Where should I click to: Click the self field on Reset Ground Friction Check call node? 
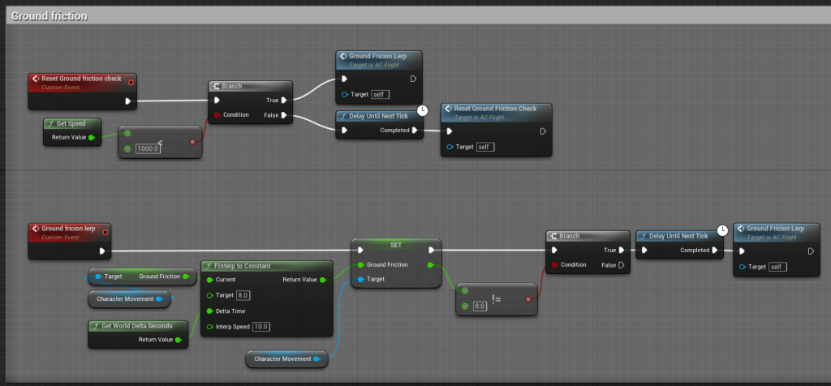tap(484, 147)
